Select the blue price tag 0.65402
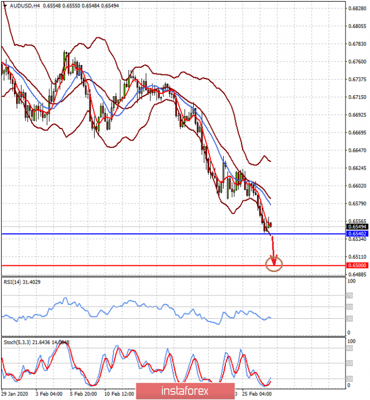370x400 pixels. [x=357, y=234]
